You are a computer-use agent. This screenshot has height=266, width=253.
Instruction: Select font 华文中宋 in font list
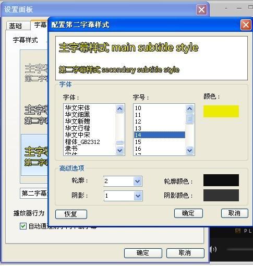[78, 135]
